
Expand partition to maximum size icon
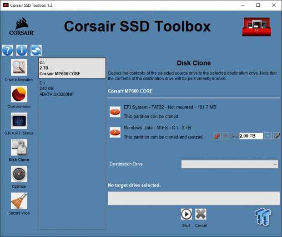[x=277, y=136]
